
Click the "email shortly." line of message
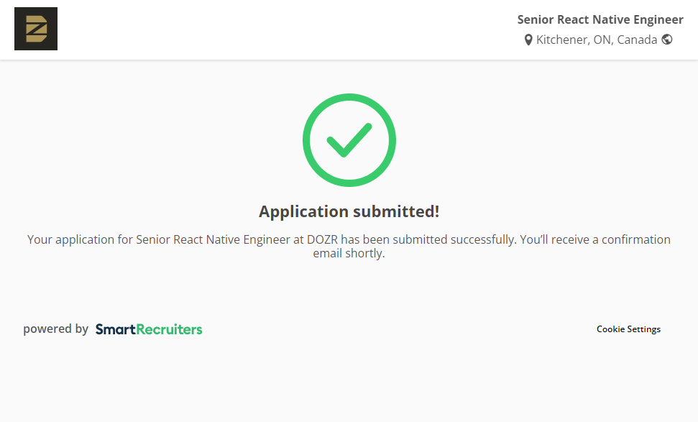tap(349, 254)
